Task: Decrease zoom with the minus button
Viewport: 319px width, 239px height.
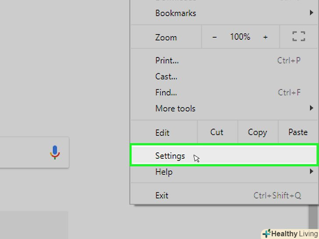Action: (x=215, y=37)
